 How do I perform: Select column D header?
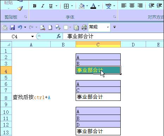click(133, 45)
